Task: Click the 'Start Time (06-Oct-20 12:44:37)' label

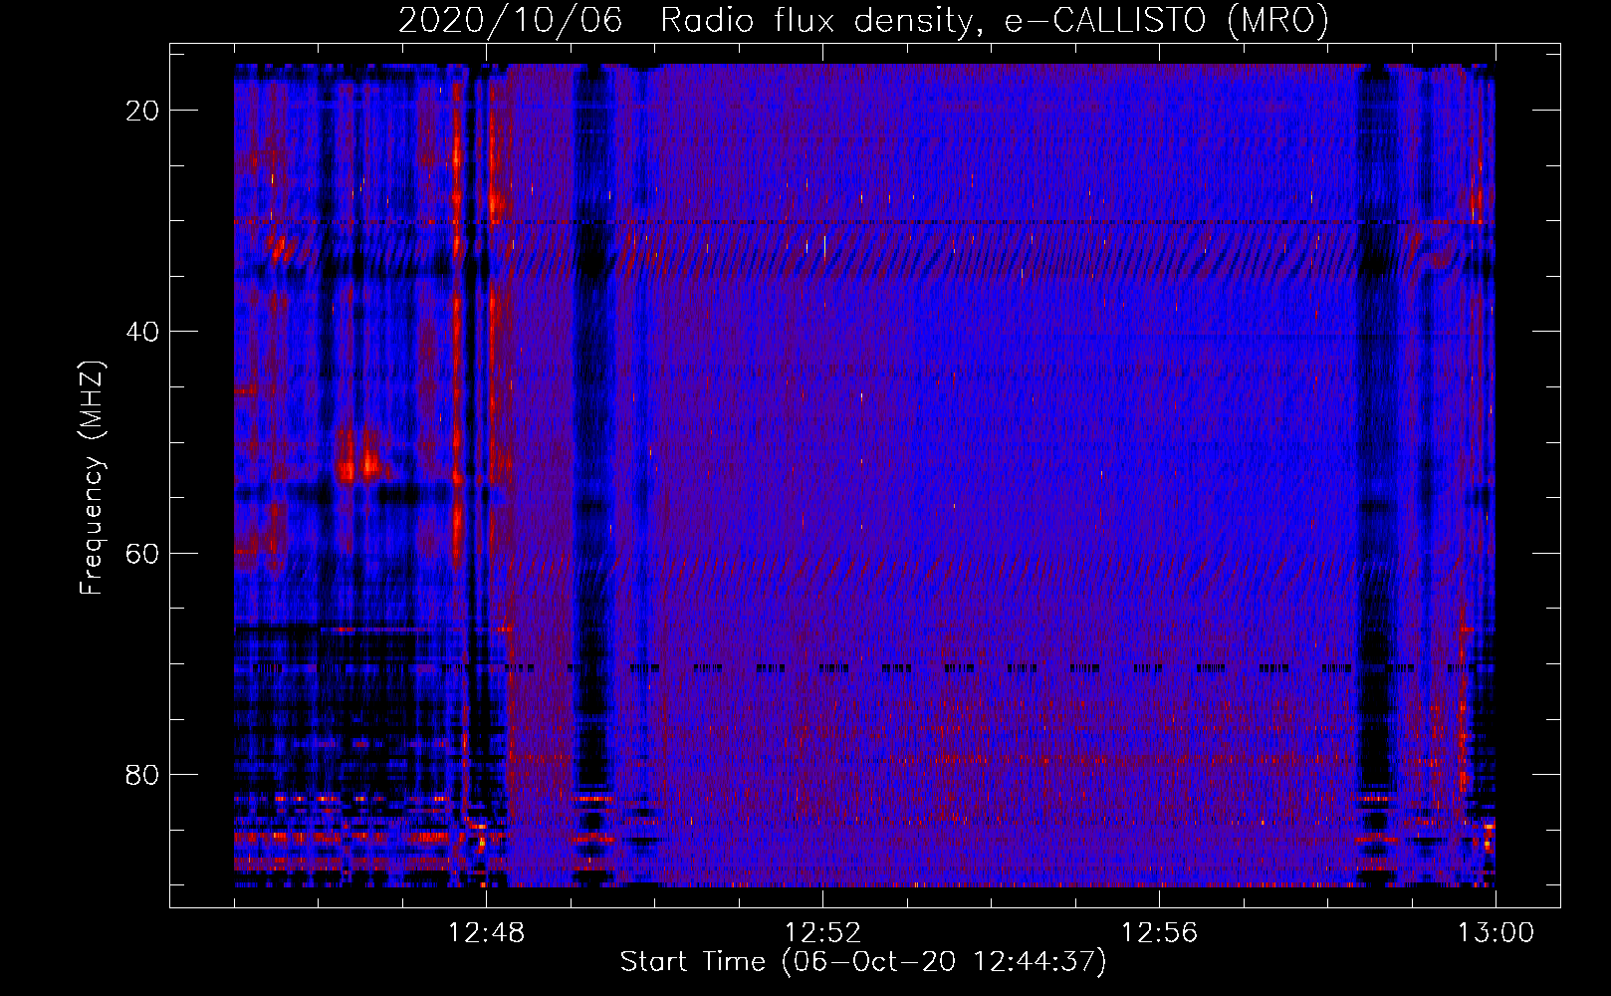Action: point(863,962)
